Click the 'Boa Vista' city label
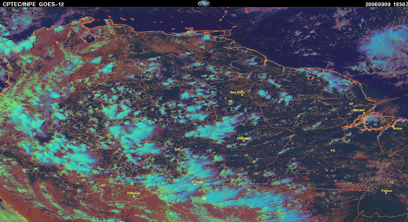The height and width of the screenshot is (222, 408). pos(237,92)
